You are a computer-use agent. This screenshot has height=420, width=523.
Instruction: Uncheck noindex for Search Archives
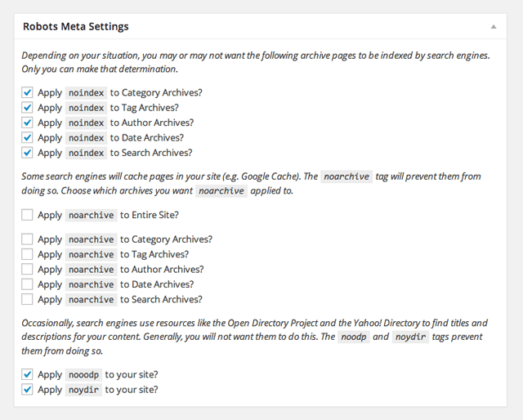[27, 152]
